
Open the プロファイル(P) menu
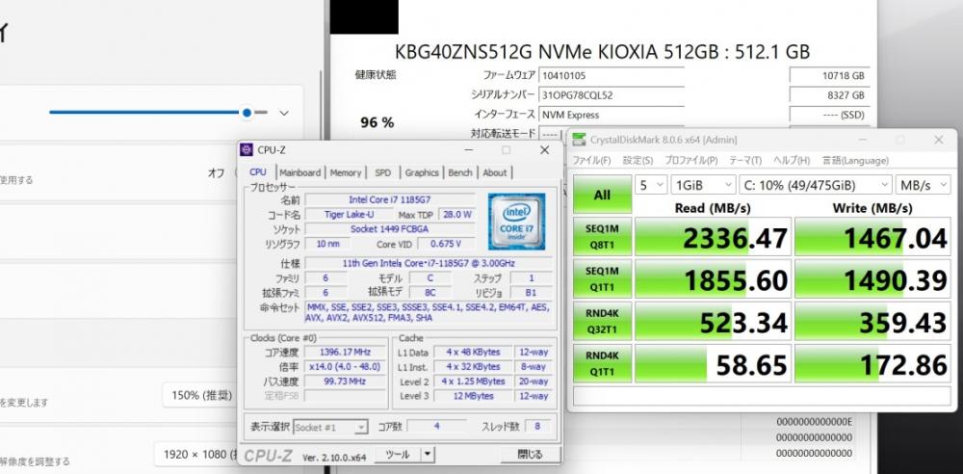click(x=690, y=161)
